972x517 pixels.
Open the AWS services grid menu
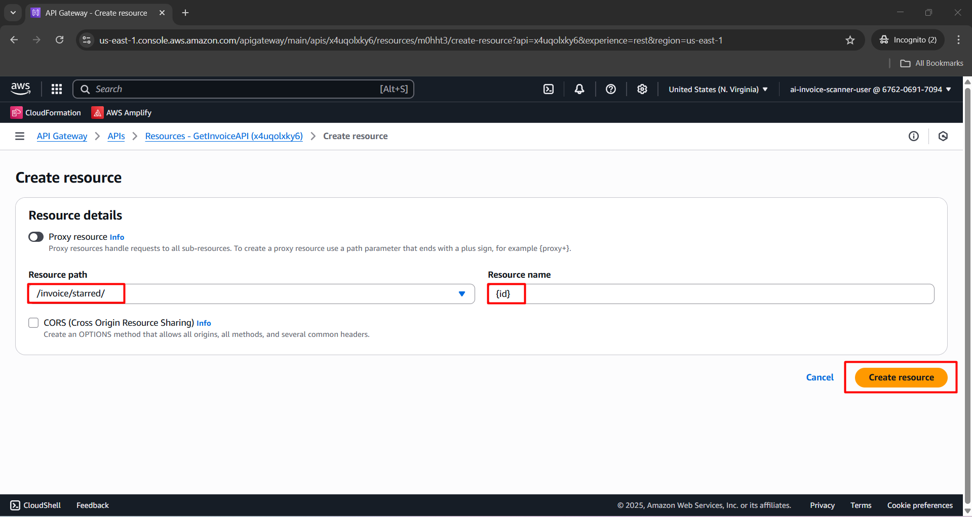(x=56, y=89)
